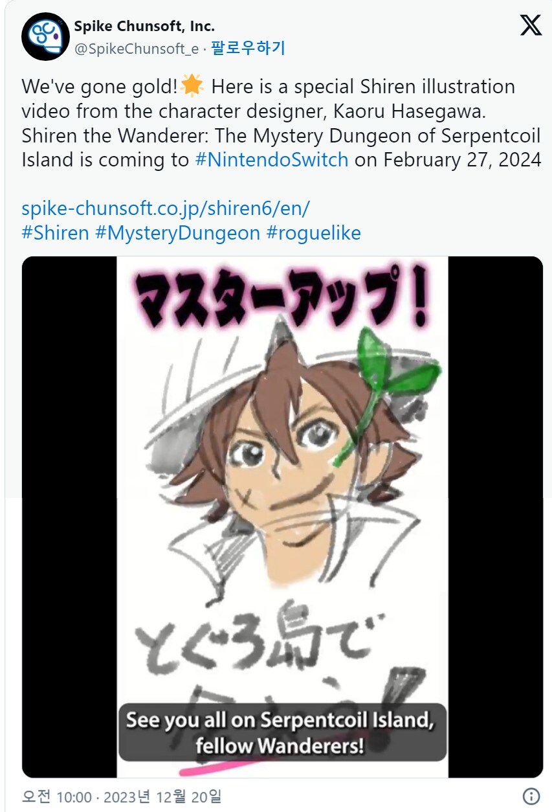Viewport: 552px width, 812px height.
Task: Click the X logo
Action: (x=531, y=26)
